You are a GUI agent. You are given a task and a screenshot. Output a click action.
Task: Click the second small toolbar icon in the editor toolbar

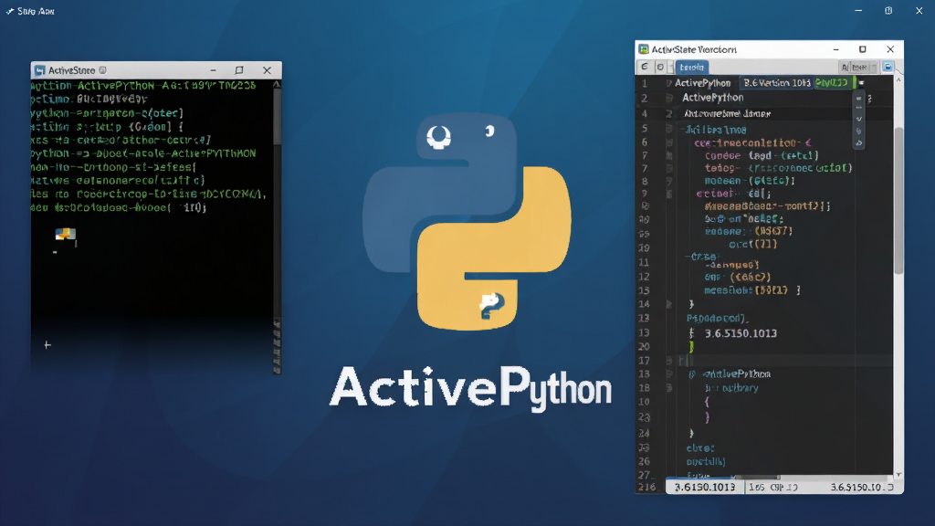660,67
